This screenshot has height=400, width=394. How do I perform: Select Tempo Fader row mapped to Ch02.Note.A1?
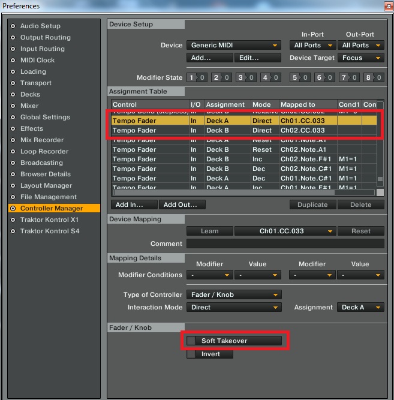pos(244,149)
